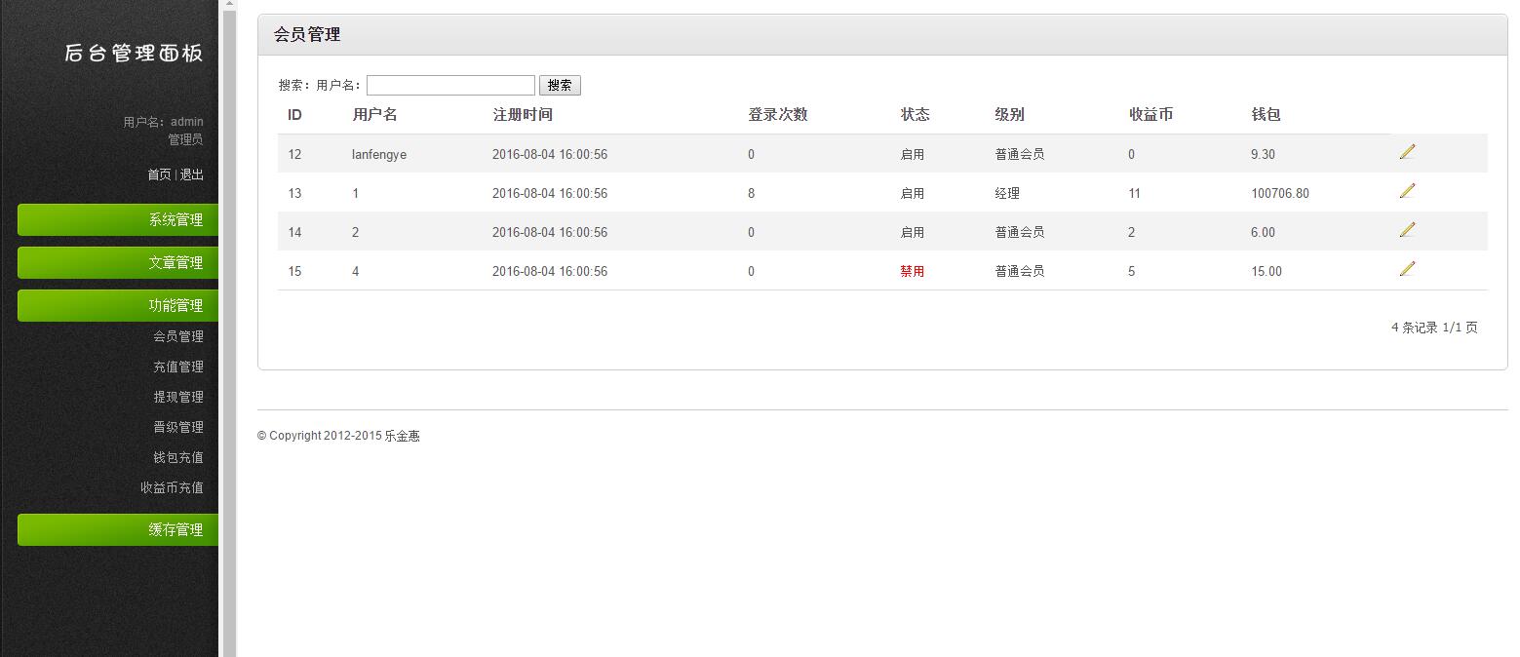
Task: Open 充值管理 in the sidebar
Action: 178,367
